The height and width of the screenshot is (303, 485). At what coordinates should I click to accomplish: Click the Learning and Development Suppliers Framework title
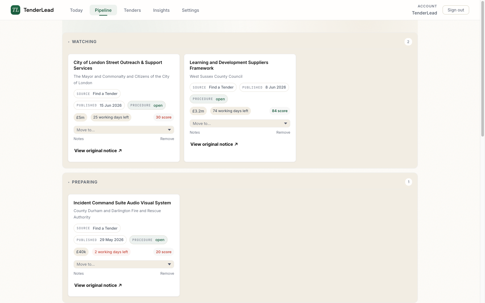(229, 65)
